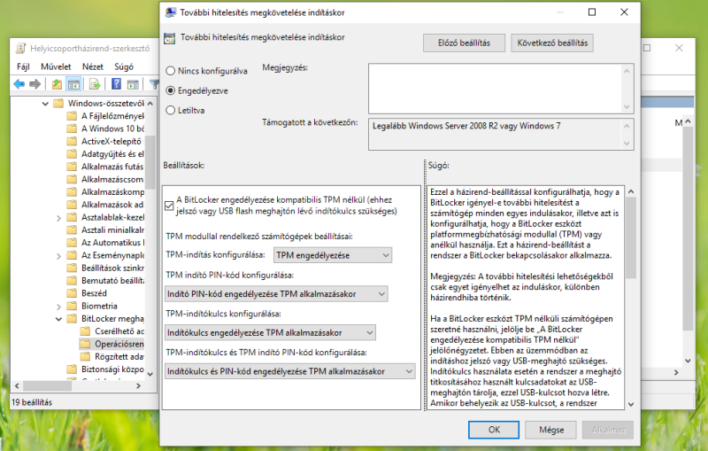Open the 'Indítókulcs és PIN-kód engedélyezése' dropdown
708x451 pixels.
[x=290, y=371]
